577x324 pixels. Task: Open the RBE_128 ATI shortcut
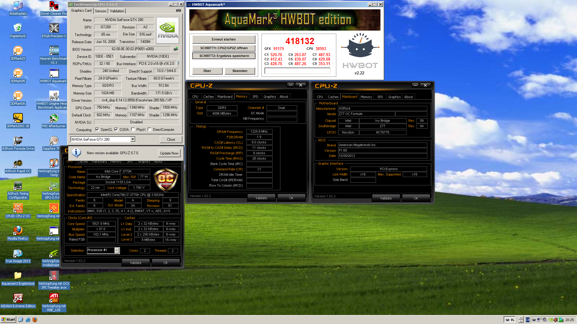point(54,302)
